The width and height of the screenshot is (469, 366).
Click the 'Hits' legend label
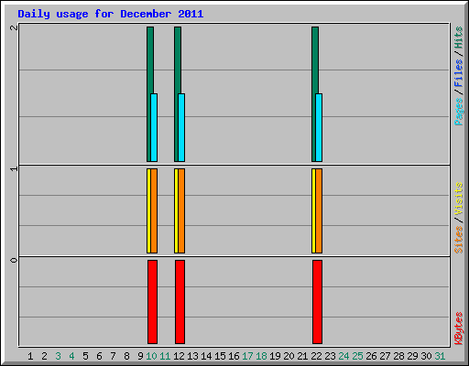click(x=459, y=38)
